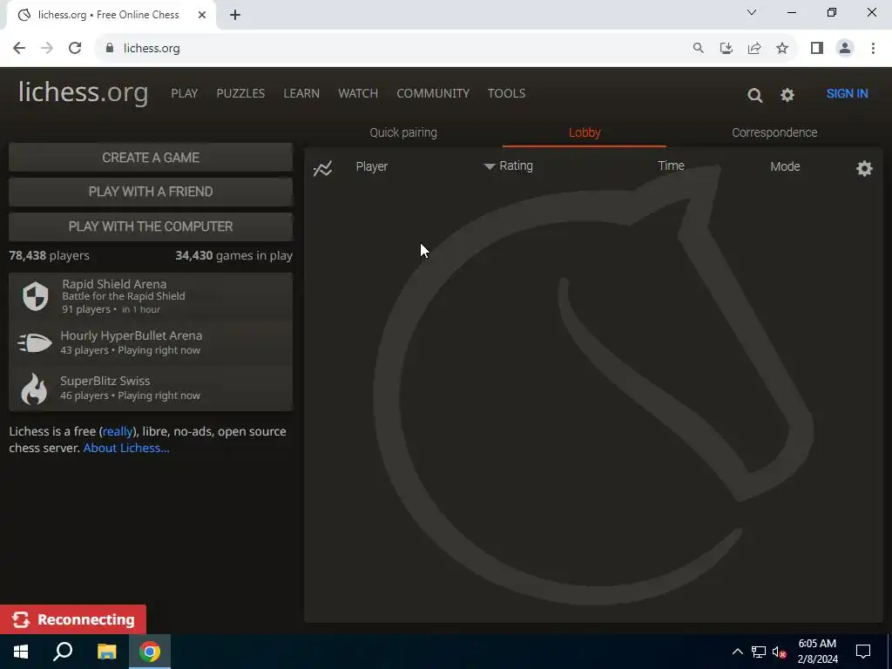Open the PLAY menu
The width and height of the screenshot is (892, 669).
click(x=185, y=93)
